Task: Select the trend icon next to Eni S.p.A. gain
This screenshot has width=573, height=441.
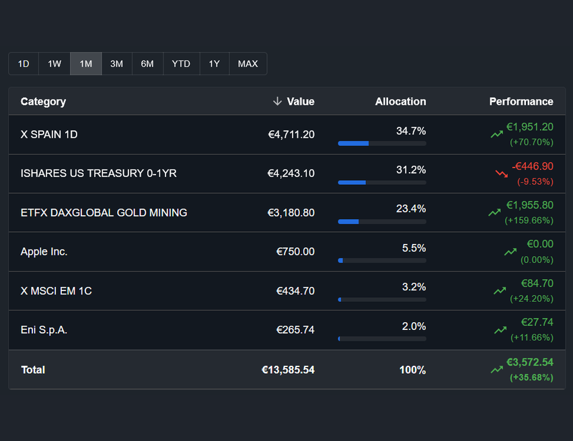Action: click(500, 330)
